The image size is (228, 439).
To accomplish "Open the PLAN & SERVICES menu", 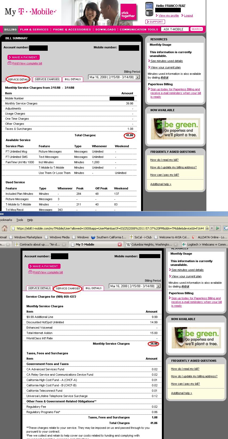I will tap(34, 29).
